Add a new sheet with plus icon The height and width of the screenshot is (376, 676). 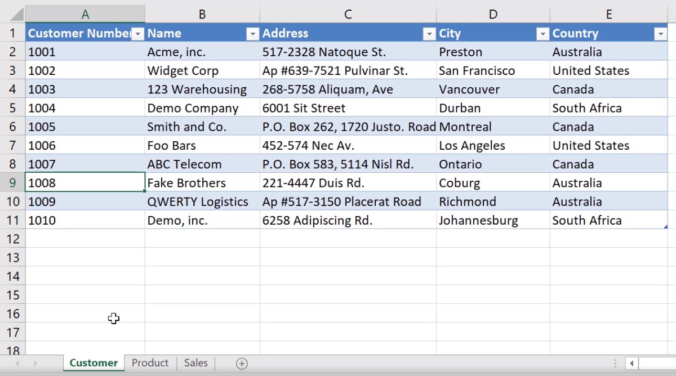(x=242, y=364)
